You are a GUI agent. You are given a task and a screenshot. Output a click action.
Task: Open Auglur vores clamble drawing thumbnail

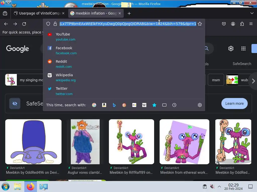point(85,142)
